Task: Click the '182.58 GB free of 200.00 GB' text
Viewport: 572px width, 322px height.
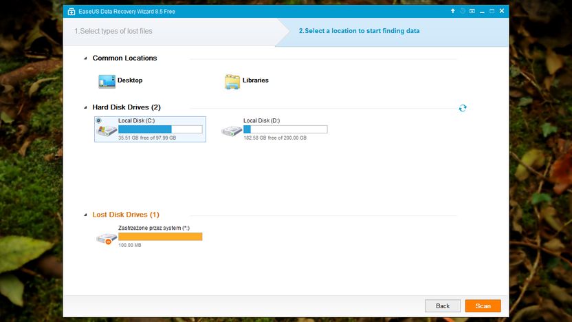Action: [x=275, y=138]
